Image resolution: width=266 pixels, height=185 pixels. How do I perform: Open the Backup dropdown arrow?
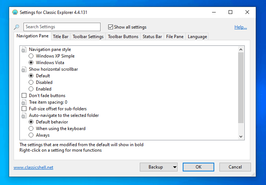click(174, 167)
